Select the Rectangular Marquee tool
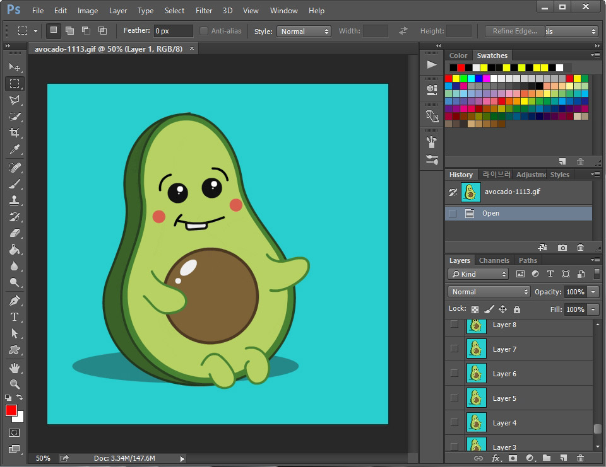606x467 pixels. (15, 83)
